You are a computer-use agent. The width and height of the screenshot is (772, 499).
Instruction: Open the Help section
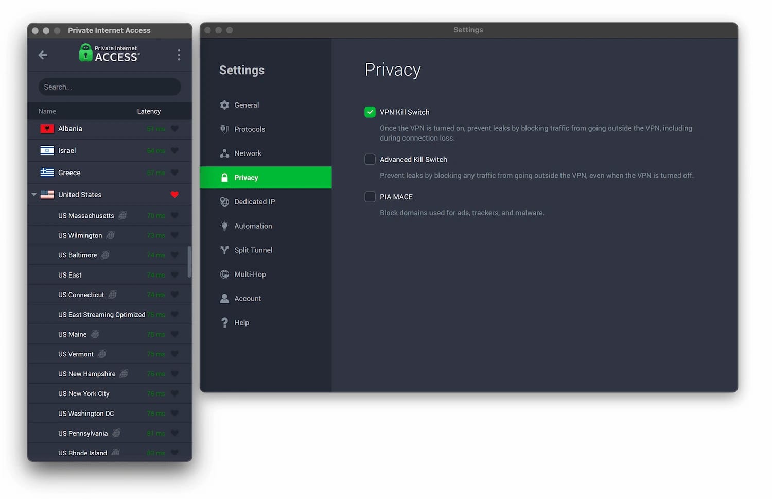click(241, 322)
